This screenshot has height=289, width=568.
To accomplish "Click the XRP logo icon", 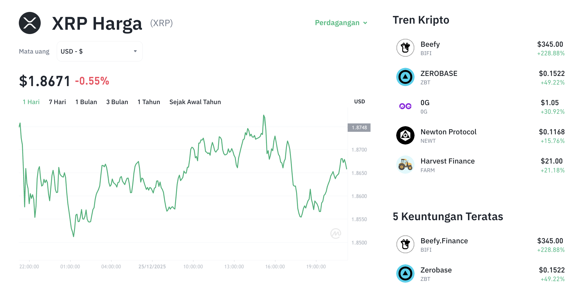I will tap(30, 23).
